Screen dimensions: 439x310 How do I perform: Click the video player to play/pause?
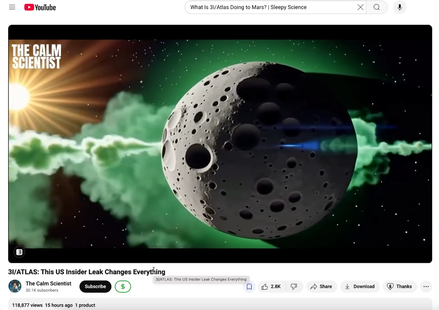pos(220,144)
